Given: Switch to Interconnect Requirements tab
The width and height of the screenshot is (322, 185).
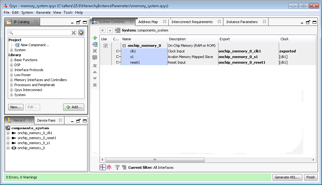Looking at the screenshot, I should 192,22.
